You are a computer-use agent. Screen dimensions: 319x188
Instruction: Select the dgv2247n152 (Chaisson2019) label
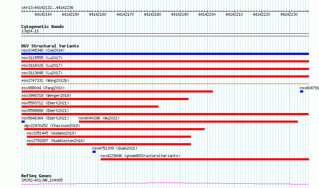pyautogui.click(x=52, y=126)
